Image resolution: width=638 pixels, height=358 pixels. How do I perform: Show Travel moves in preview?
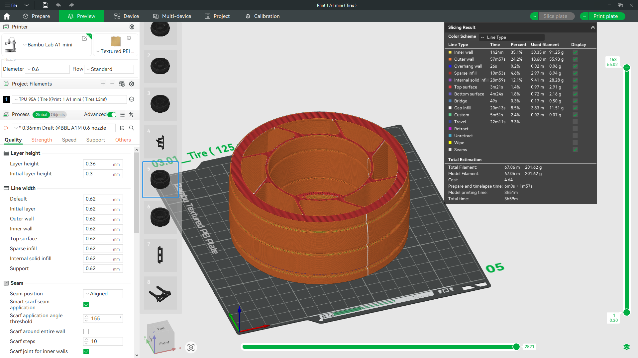coord(575,122)
